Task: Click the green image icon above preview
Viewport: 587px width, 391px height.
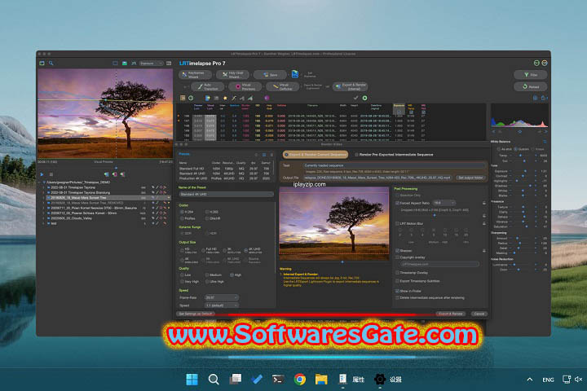Action: tap(124, 64)
